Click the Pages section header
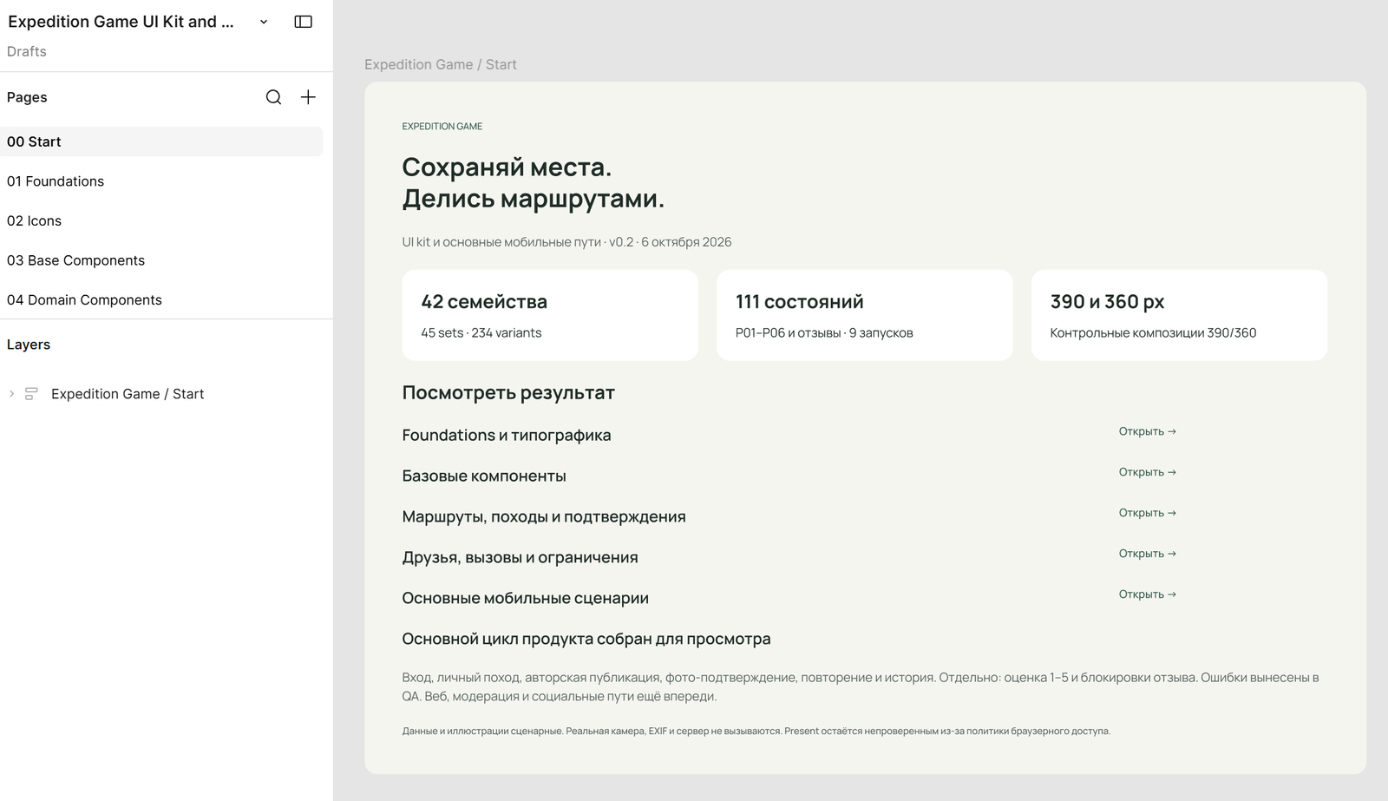Viewport: 1388px width, 801px height. point(27,97)
